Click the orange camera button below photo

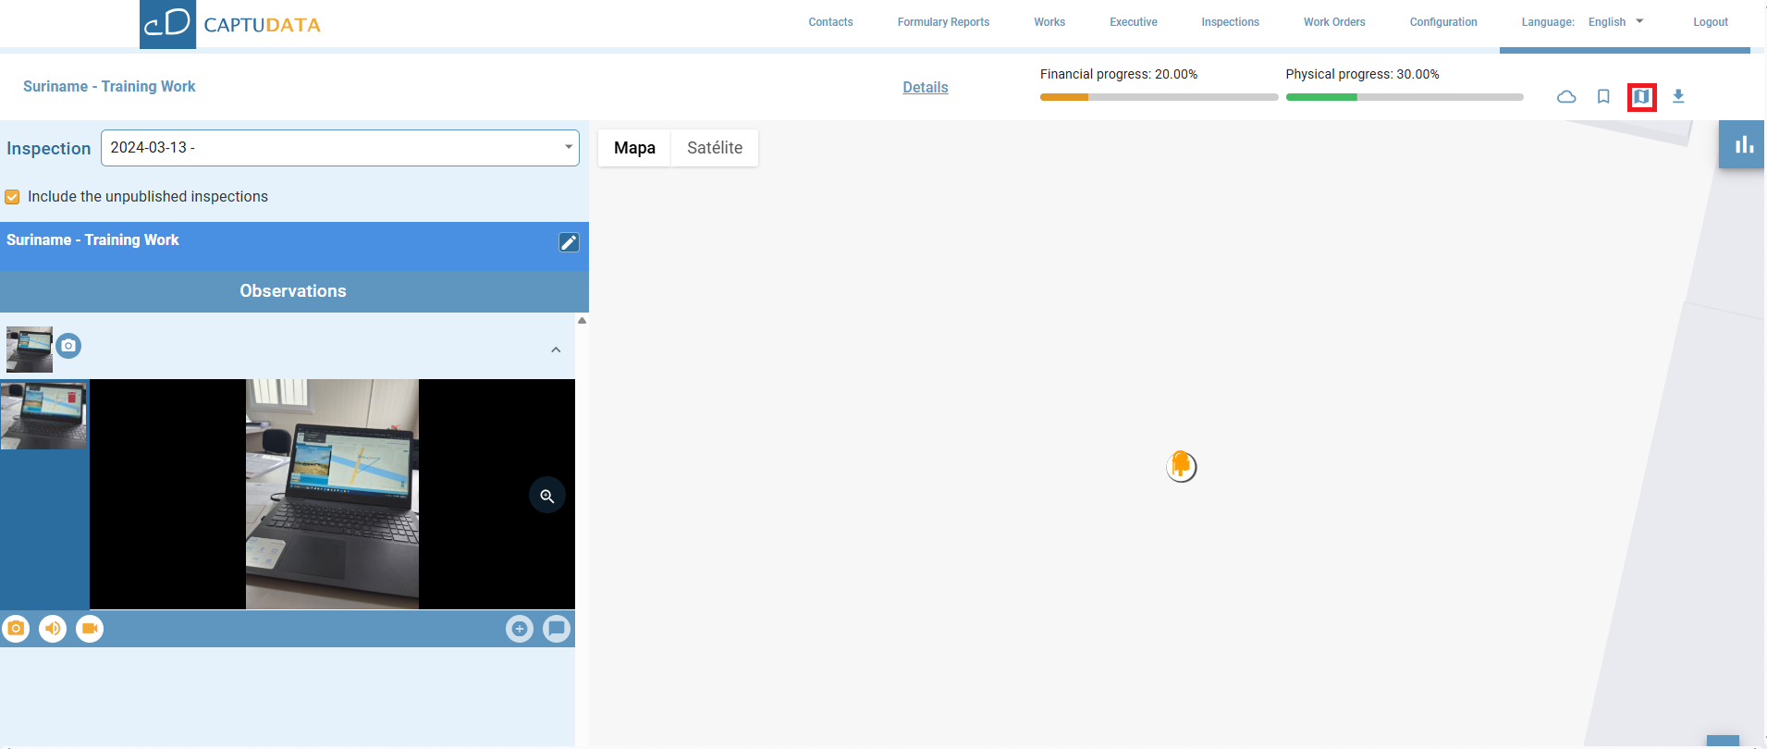16,629
